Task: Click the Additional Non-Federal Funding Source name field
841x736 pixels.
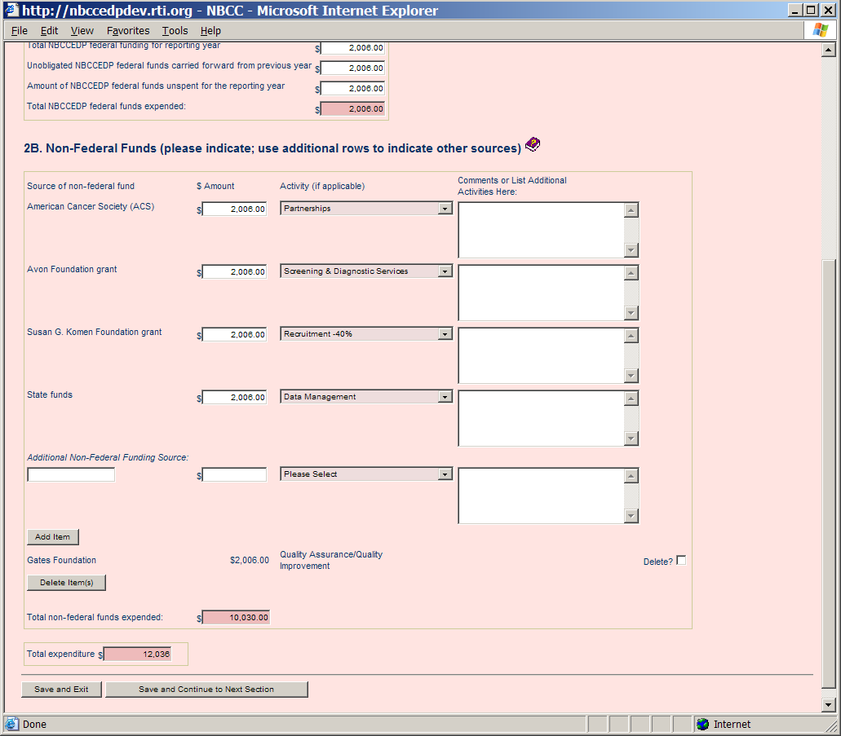Action: 71,474
